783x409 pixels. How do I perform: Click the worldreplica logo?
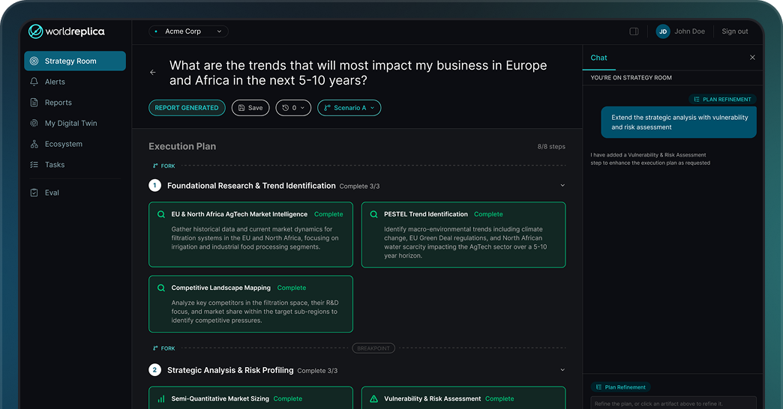67,31
